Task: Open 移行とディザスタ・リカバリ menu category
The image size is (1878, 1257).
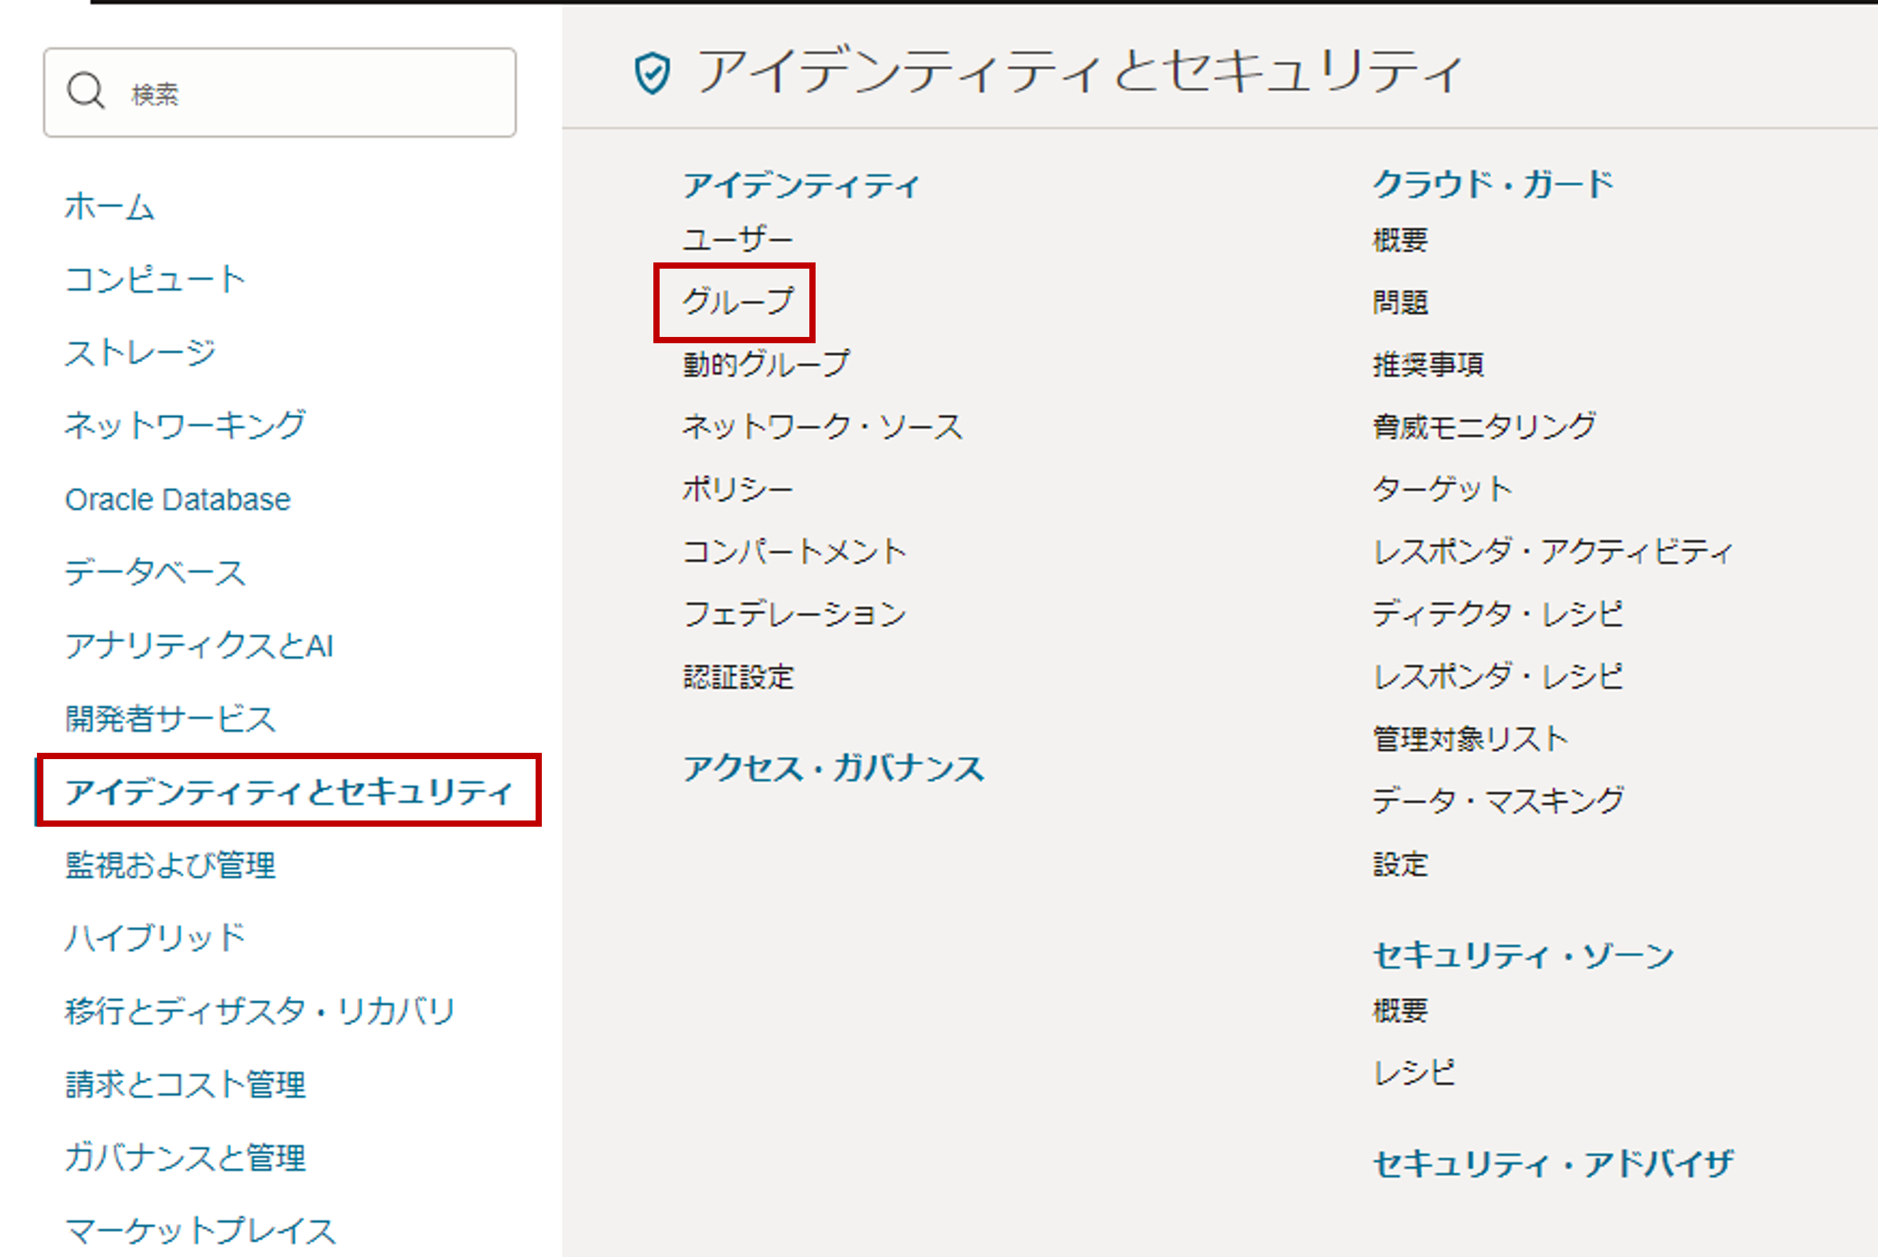Action: [261, 1011]
